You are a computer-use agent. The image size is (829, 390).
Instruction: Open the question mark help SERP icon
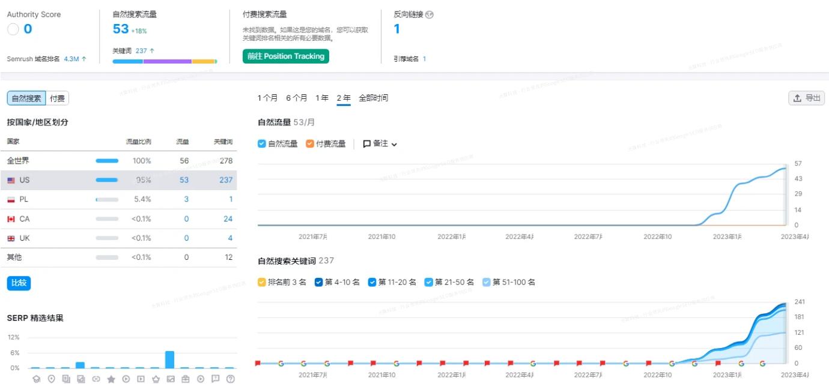pyautogui.click(x=230, y=379)
